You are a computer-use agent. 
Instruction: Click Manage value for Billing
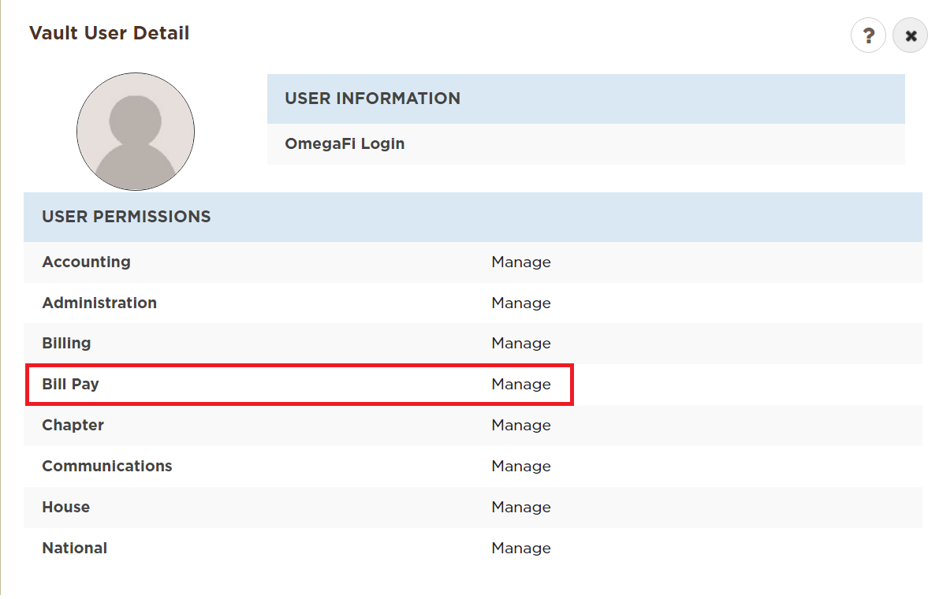(x=521, y=344)
